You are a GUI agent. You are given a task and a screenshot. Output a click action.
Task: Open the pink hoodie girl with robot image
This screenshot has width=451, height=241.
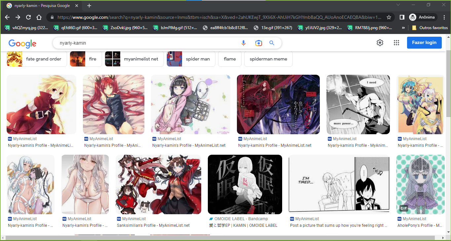pyautogui.click(x=191, y=104)
